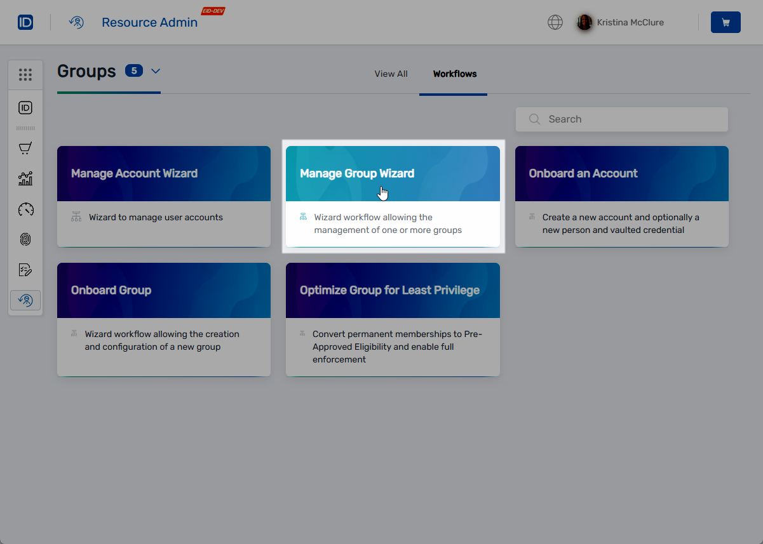This screenshot has height=544, width=763.
Task: Click the workflow icon beside Resource Admin
Action: click(76, 22)
